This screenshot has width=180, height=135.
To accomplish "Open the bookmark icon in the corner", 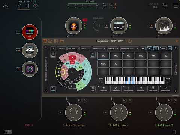I will 174,132.
